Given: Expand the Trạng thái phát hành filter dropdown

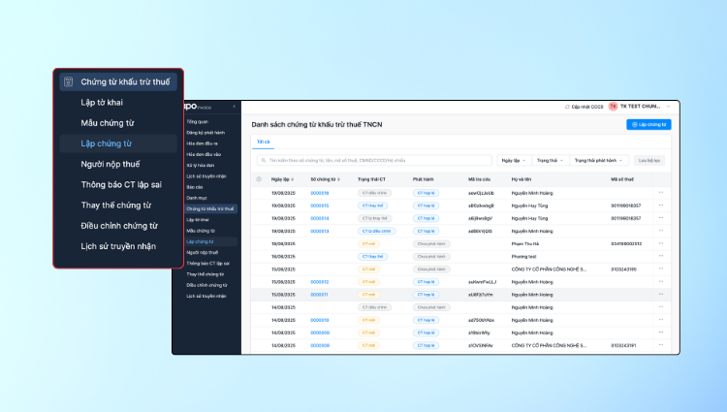Looking at the screenshot, I should pyautogui.click(x=599, y=160).
